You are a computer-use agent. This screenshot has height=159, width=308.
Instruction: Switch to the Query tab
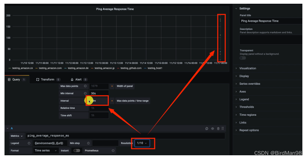coord(17,79)
